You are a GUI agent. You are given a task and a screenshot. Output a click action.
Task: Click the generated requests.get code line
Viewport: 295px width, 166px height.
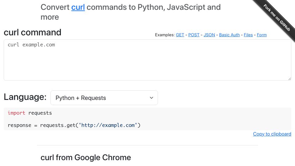point(74,125)
